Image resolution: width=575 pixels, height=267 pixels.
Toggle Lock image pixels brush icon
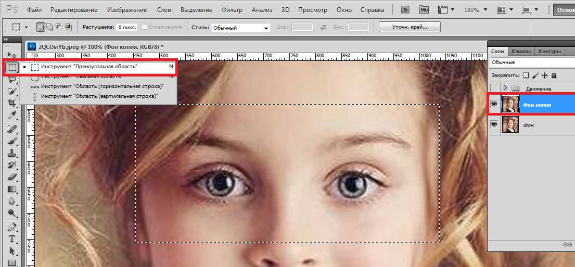[x=535, y=75]
